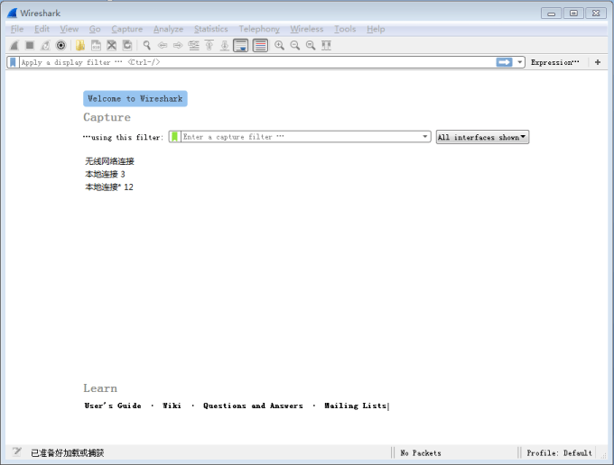
Task: Go to last packet icon
Action: click(x=225, y=45)
